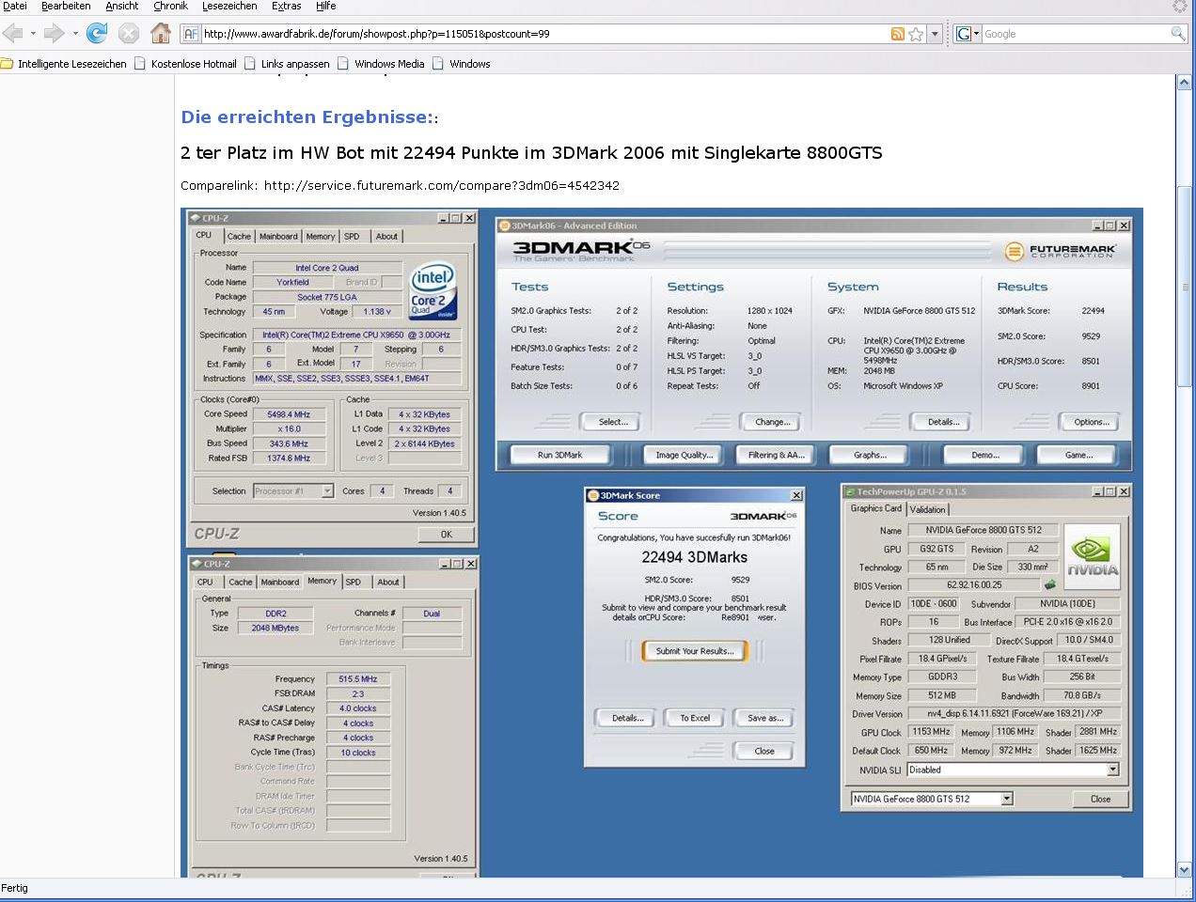Click the page vertical scrollbar thumb
Screen dimensions: 1196x902
tap(1185, 287)
